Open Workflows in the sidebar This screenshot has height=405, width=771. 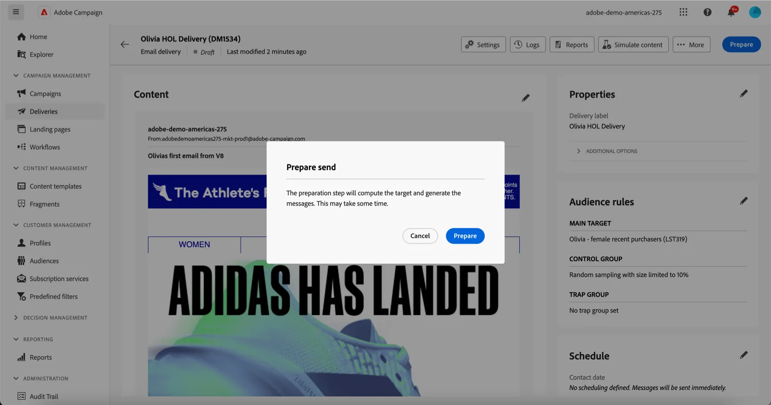55,147
